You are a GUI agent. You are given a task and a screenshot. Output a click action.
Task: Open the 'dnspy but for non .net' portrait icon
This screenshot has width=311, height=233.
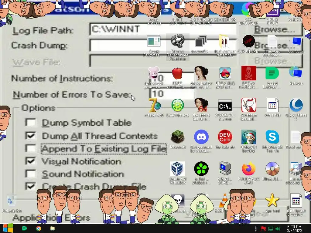click(201, 73)
